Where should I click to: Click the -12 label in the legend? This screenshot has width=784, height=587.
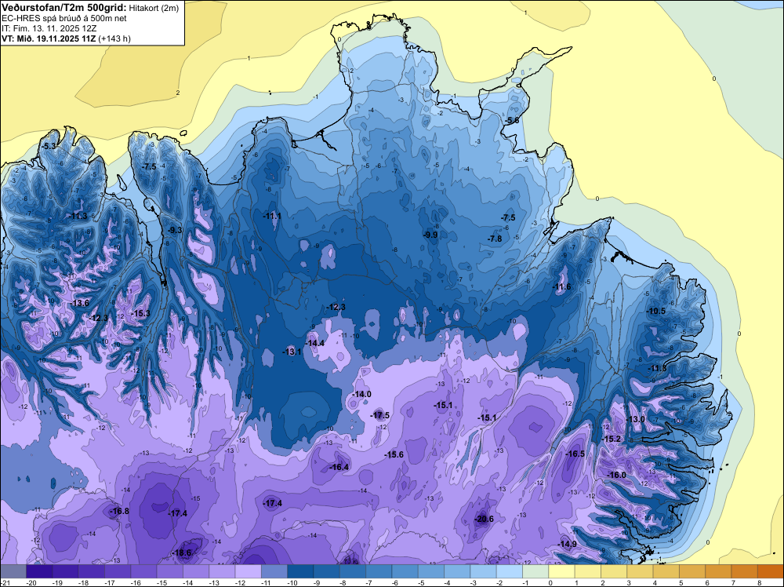tap(241, 582)
